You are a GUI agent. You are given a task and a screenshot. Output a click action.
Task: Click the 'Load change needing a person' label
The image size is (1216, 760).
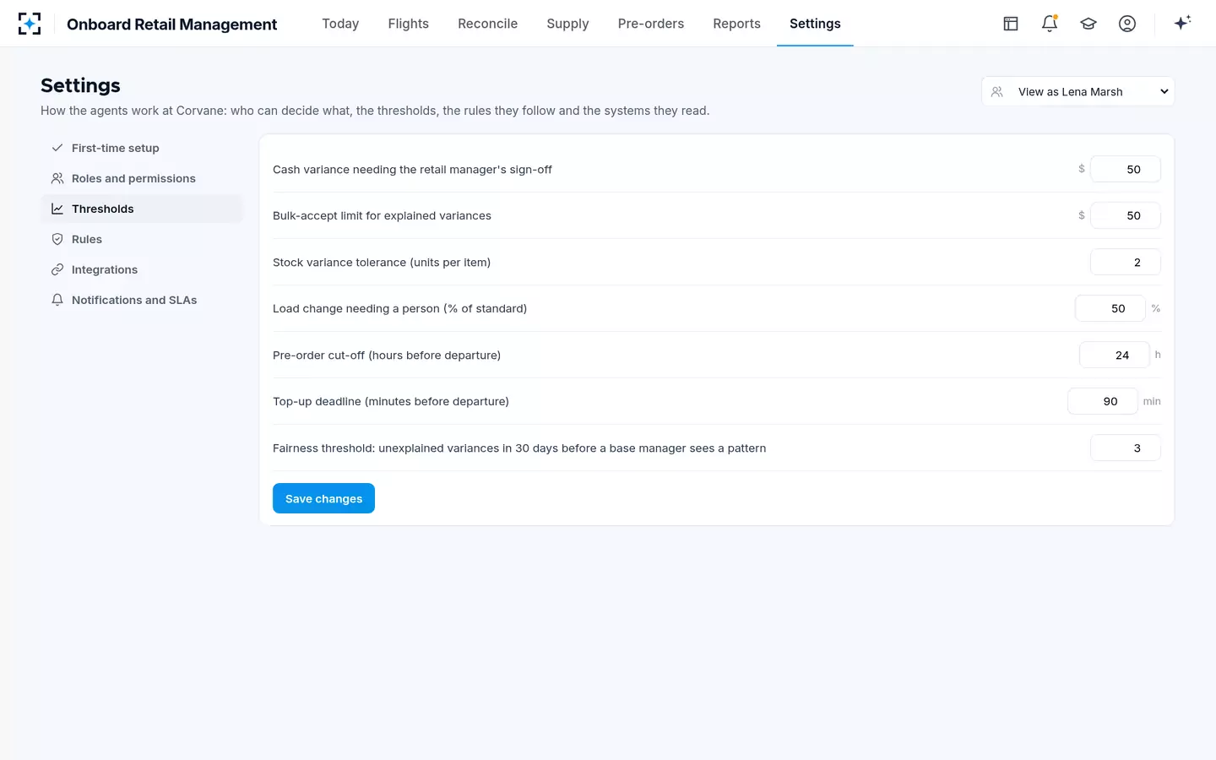click(x=399, y=308)
